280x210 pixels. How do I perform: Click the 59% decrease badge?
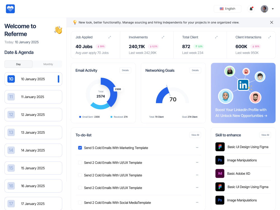click(x=101, y=46)
